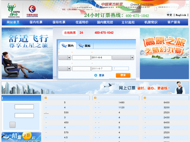Screen dimensions: 190x142
Task: Click the orange arrow icon heading the right list
Action: pos(145,98)
